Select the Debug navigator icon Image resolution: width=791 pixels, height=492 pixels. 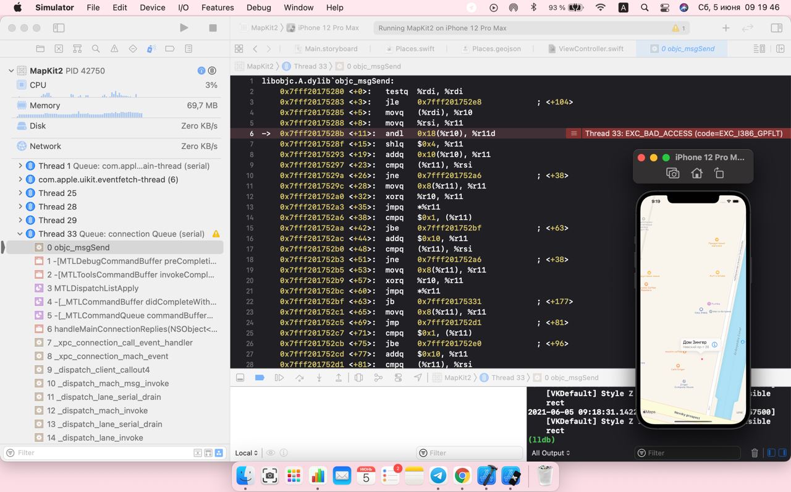click(151, 49)
